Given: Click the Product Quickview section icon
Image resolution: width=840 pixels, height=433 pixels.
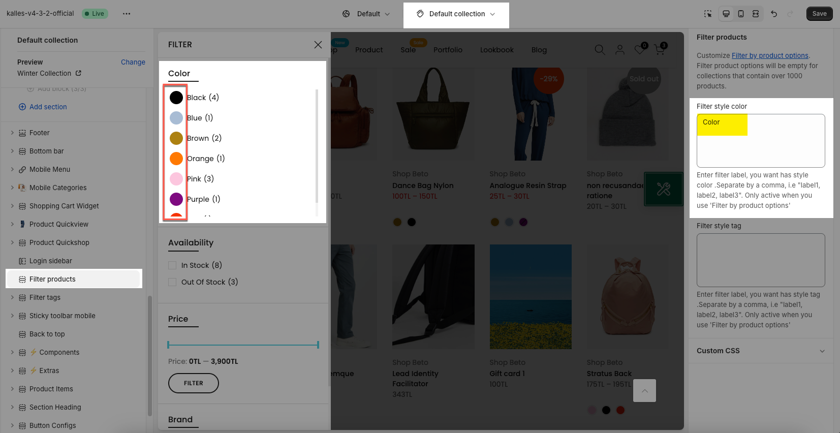Looking at the screenshot, I should 22,225.
